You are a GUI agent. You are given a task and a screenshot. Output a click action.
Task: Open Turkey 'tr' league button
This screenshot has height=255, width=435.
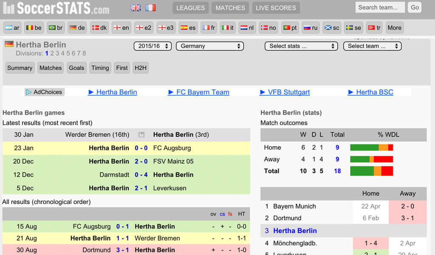(374, 28)
